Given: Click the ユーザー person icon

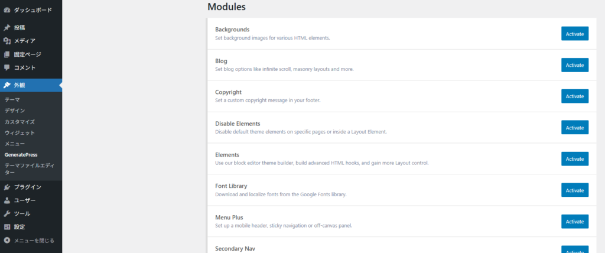Looking at the screenshot, I should pos(7,200).
